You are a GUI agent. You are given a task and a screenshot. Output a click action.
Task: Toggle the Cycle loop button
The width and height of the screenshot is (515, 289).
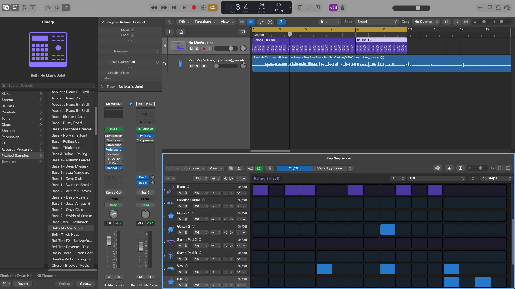tap(213, 8)
